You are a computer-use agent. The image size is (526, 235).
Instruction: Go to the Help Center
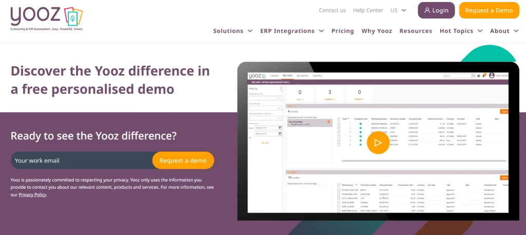pyautogui.click(x=368, y=10)
